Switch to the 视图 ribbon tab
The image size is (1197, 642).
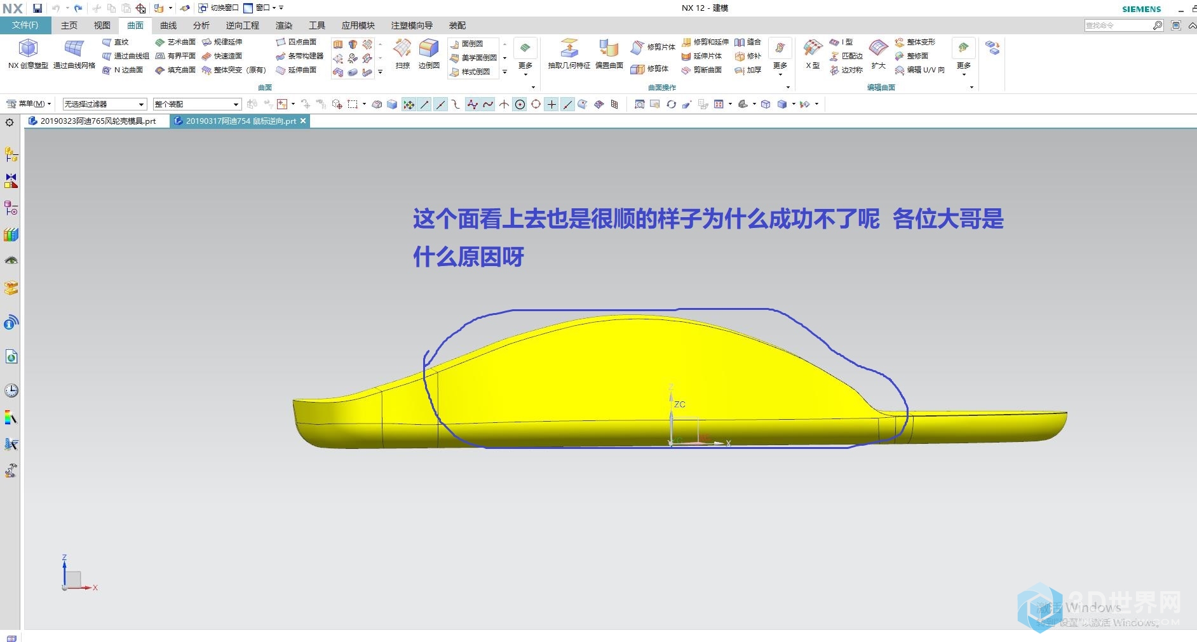[x=102, y=25]
